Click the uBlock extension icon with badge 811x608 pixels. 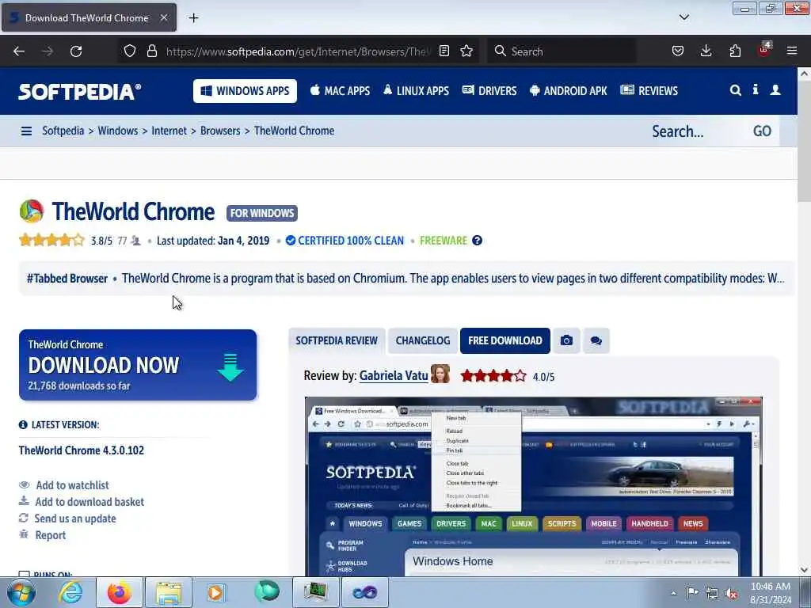pos(764,50)
